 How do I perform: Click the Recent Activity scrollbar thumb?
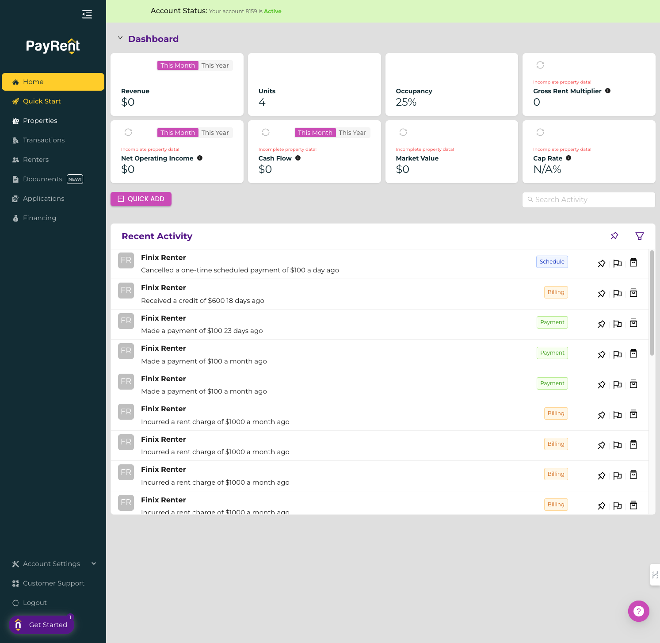(652, 303)
